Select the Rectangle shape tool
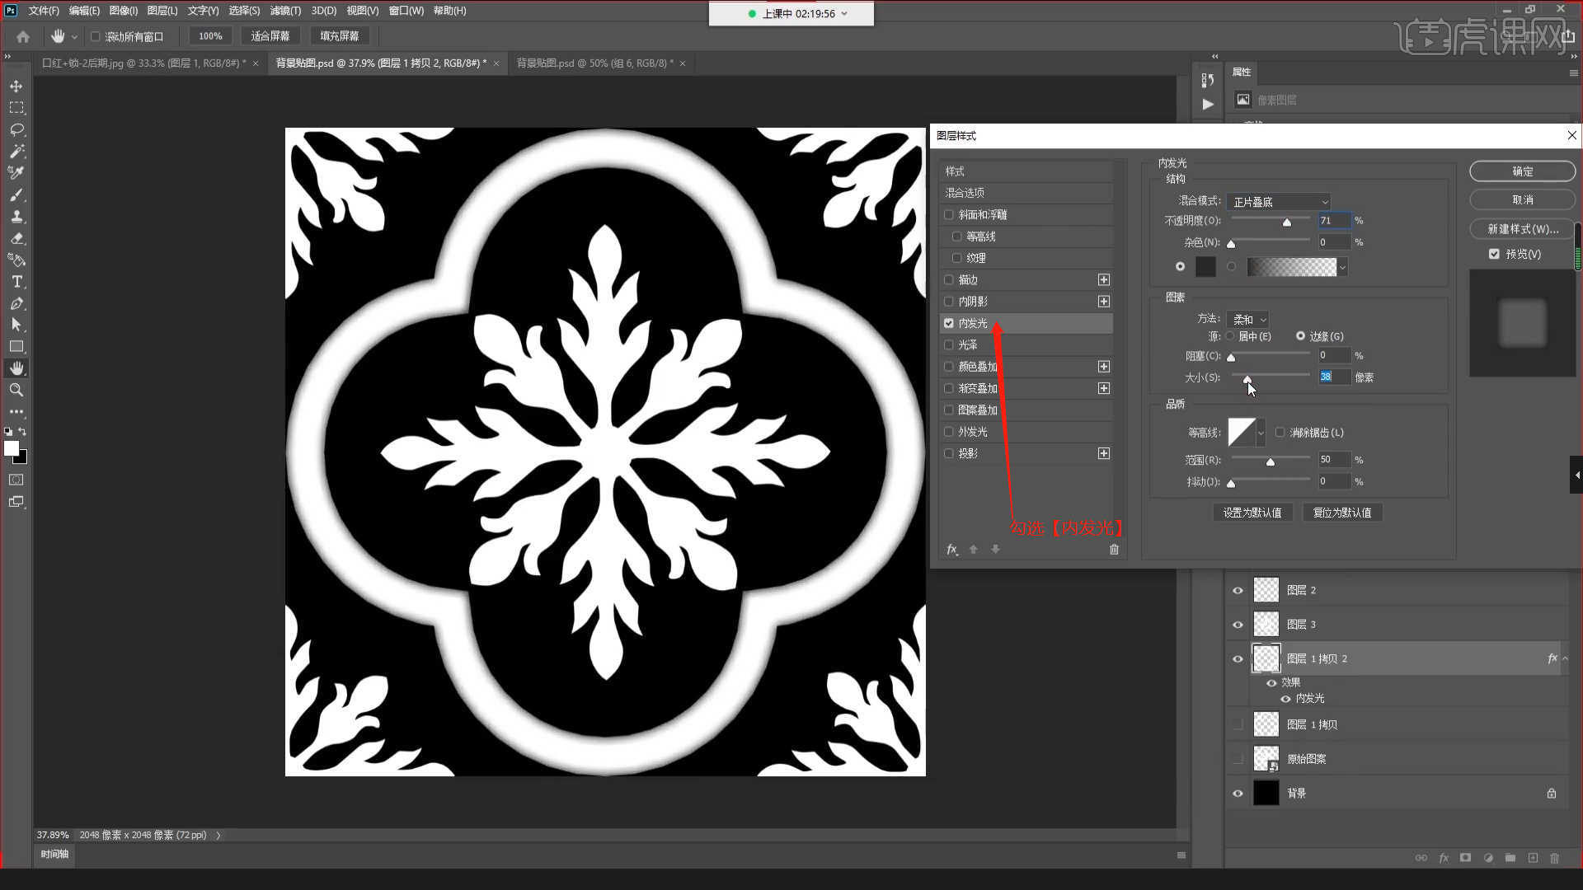This screenshot has width=1583, height=890. (16, 346)
